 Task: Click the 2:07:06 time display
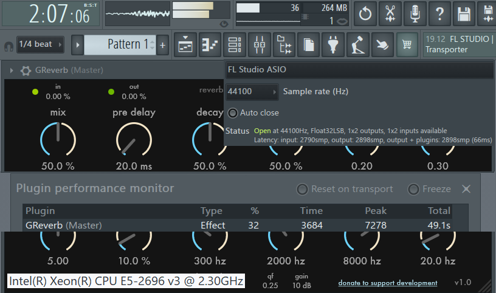click(x=51, y=14)
